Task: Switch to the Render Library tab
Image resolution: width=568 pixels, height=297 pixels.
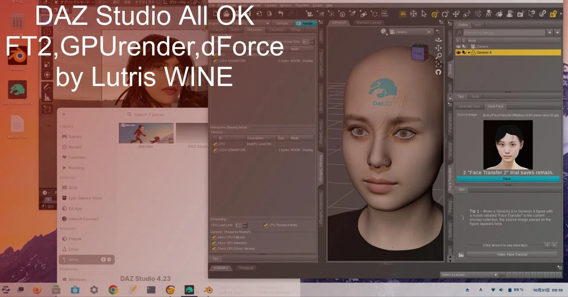Action: click(x=369, y=23)
